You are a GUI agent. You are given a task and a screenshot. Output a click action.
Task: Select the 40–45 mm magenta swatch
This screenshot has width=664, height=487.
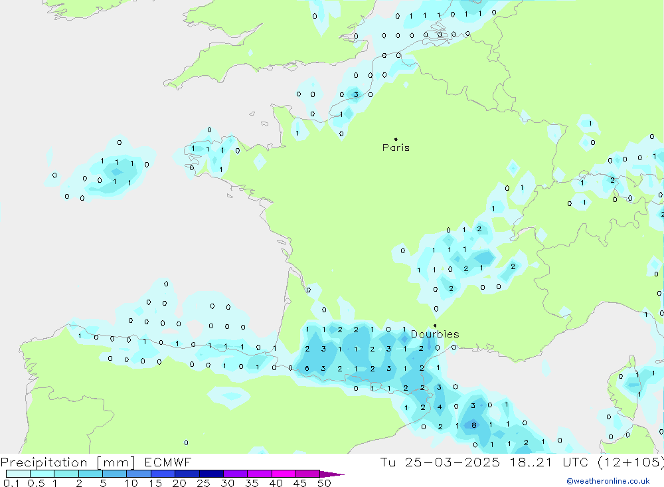click(x=284, y=474)
